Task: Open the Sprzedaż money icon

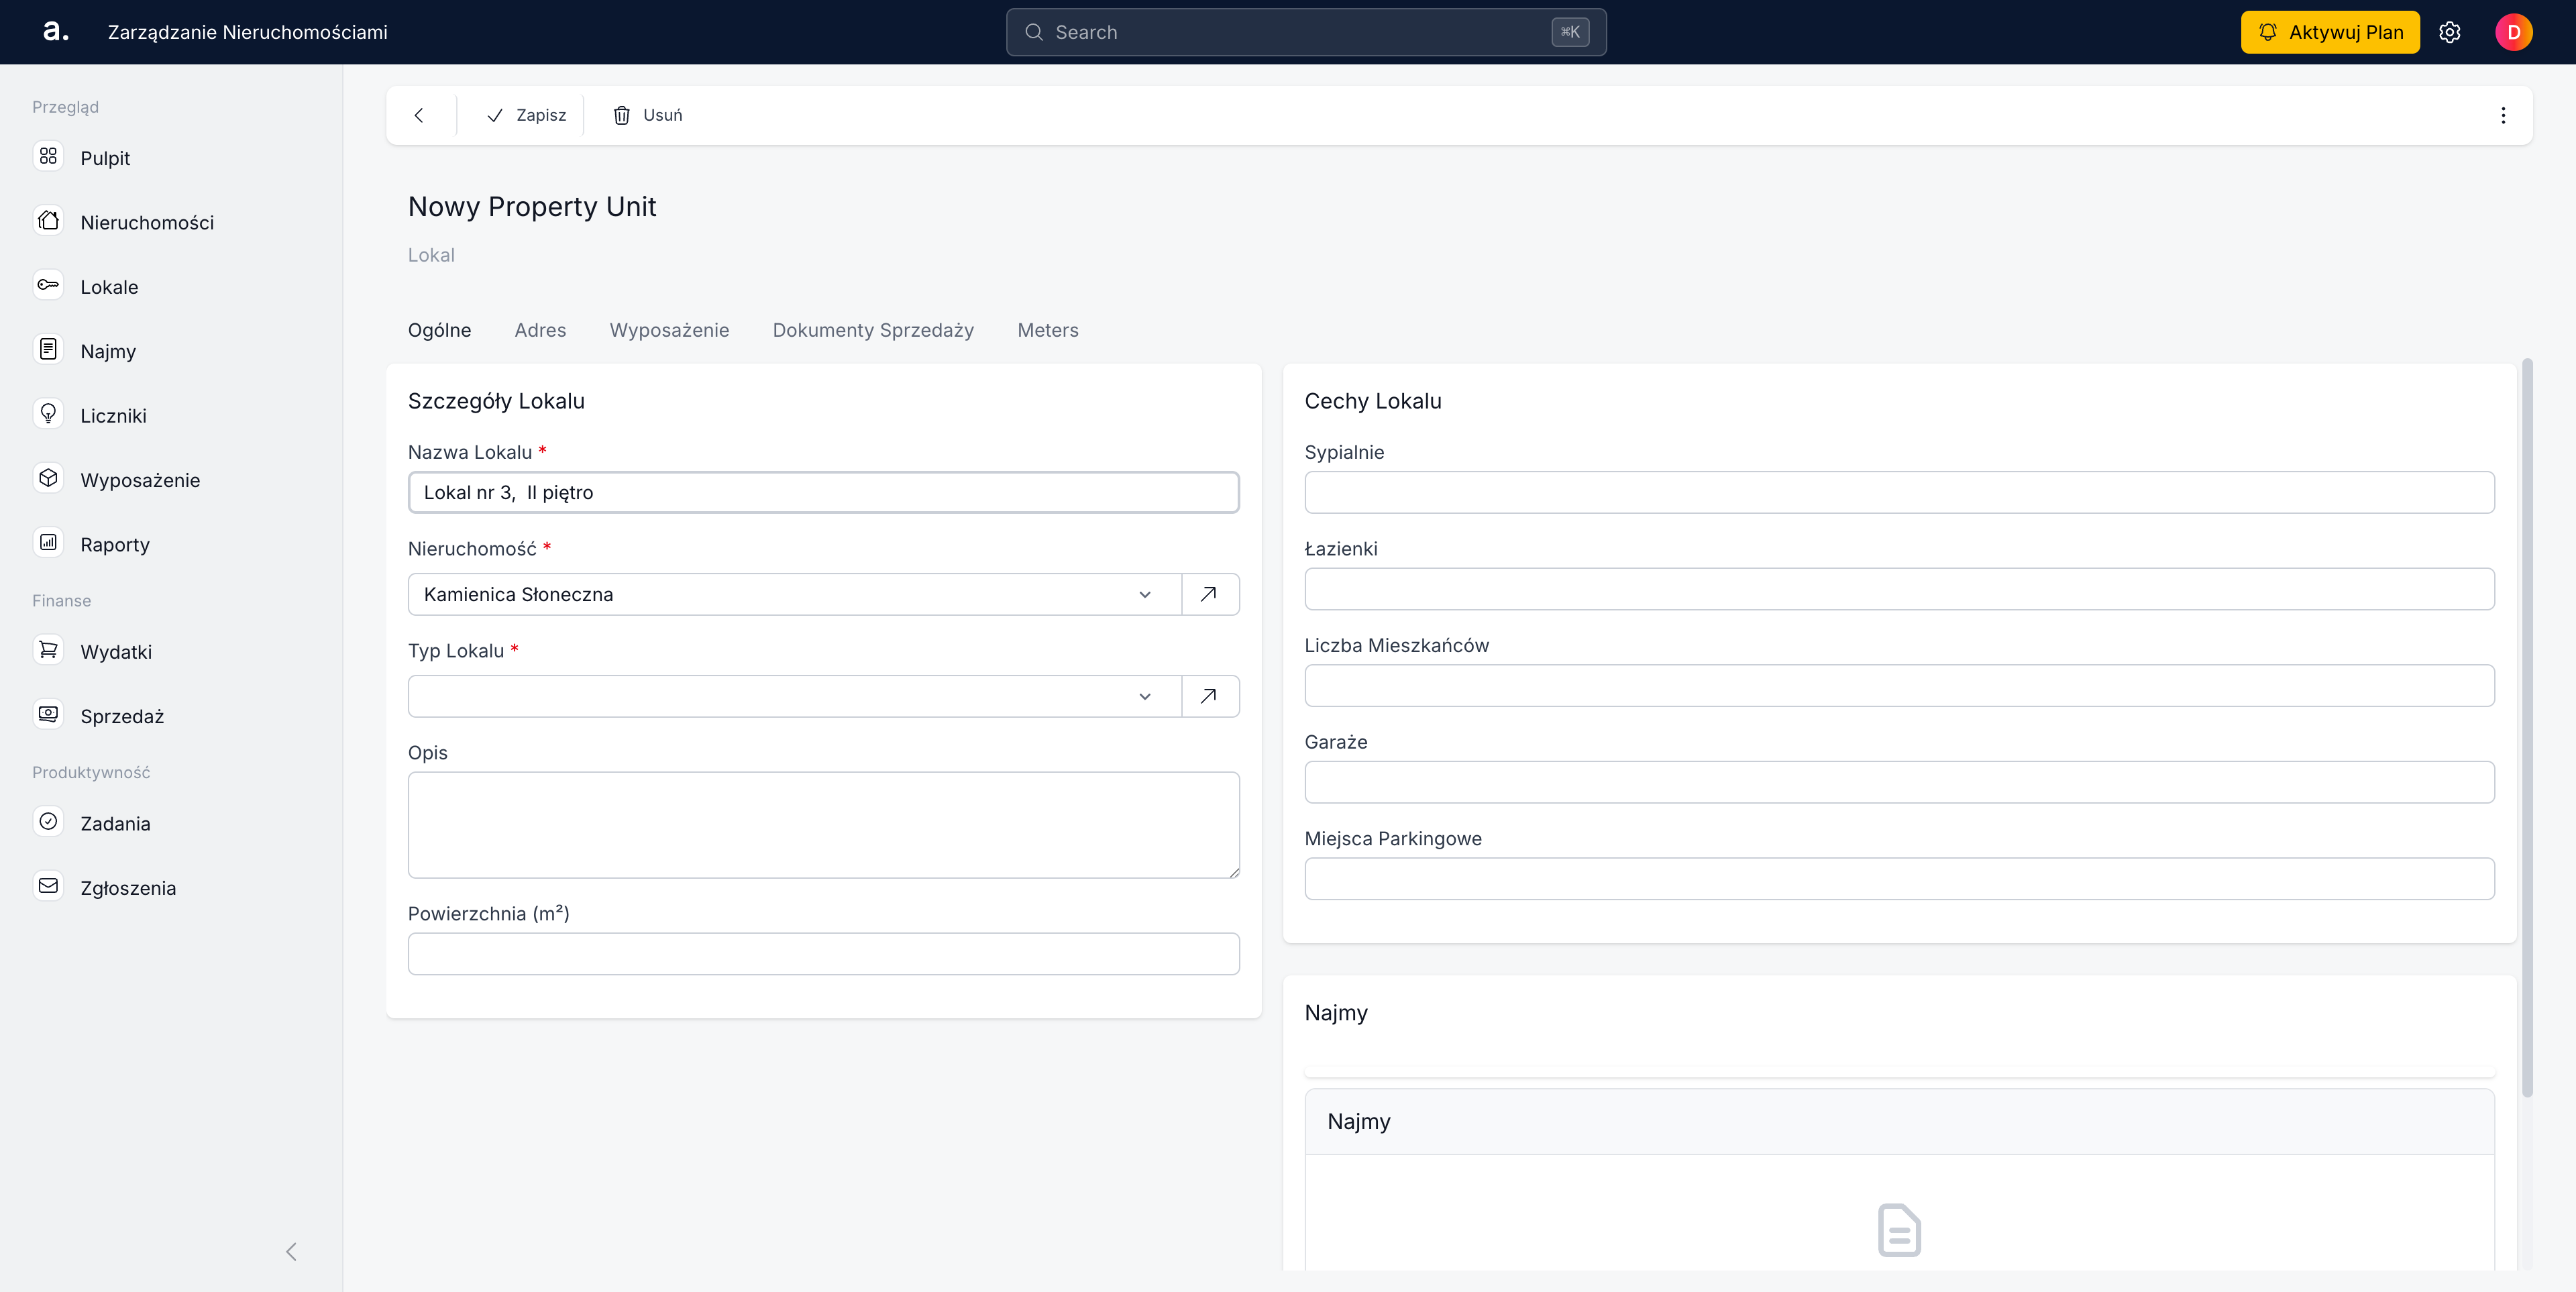Action: [48, 715]
